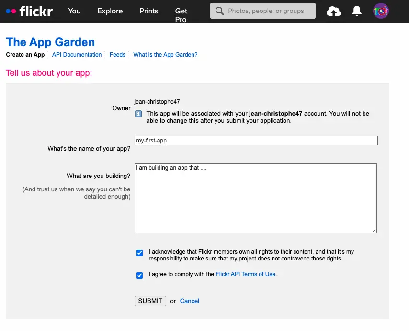Open the account avatar menu

pyautogui.click(x=381, y=11)
